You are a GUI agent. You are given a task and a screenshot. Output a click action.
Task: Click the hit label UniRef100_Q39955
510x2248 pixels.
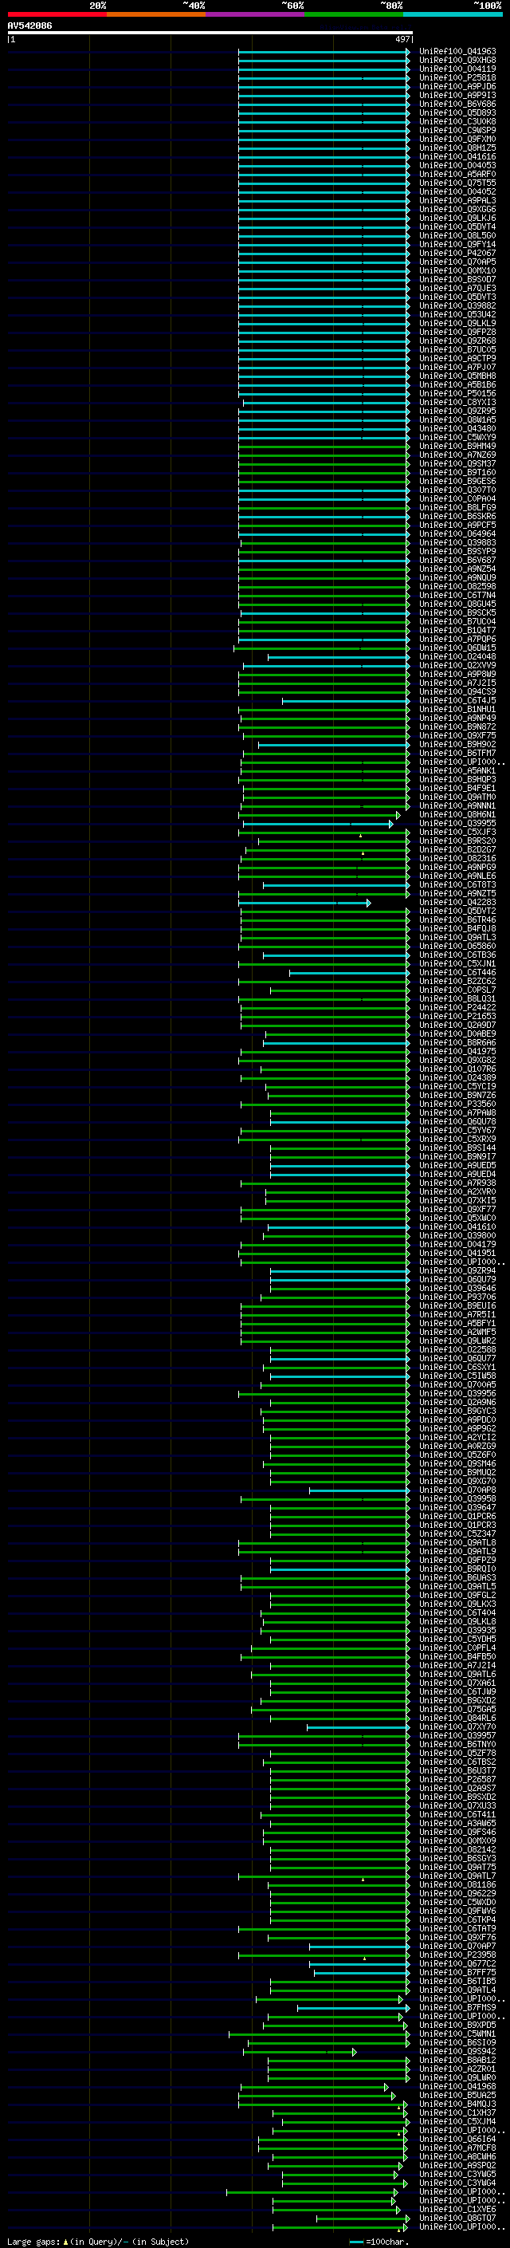point(457,824)
